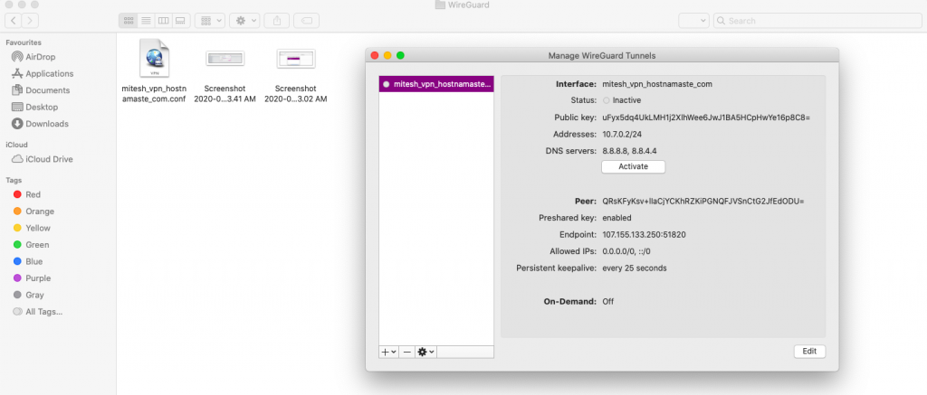Open Finder action gear menu
This screenshot has width=927, height=395.
[x=244, y=21]
